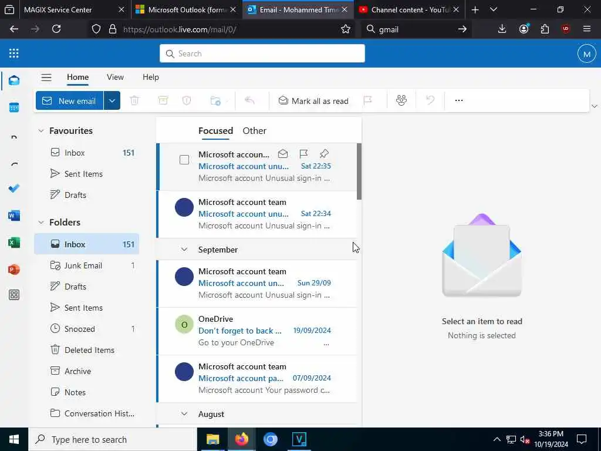Open Calendar in the left app rail
The image size is (601, 451).
coord(14,108)
